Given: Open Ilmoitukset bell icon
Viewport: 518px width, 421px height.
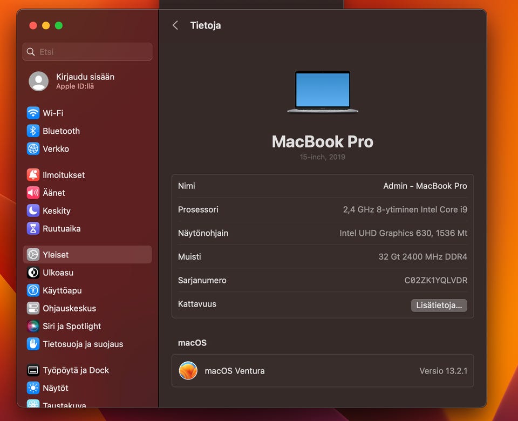Looking at the screenshot, I should [33, 175].
